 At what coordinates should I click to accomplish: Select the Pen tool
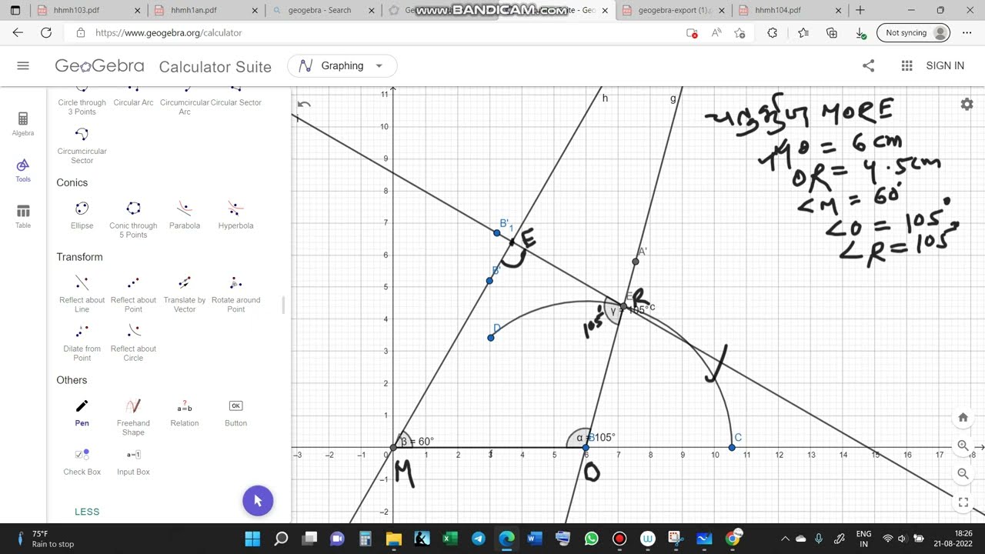coord(82,412)
